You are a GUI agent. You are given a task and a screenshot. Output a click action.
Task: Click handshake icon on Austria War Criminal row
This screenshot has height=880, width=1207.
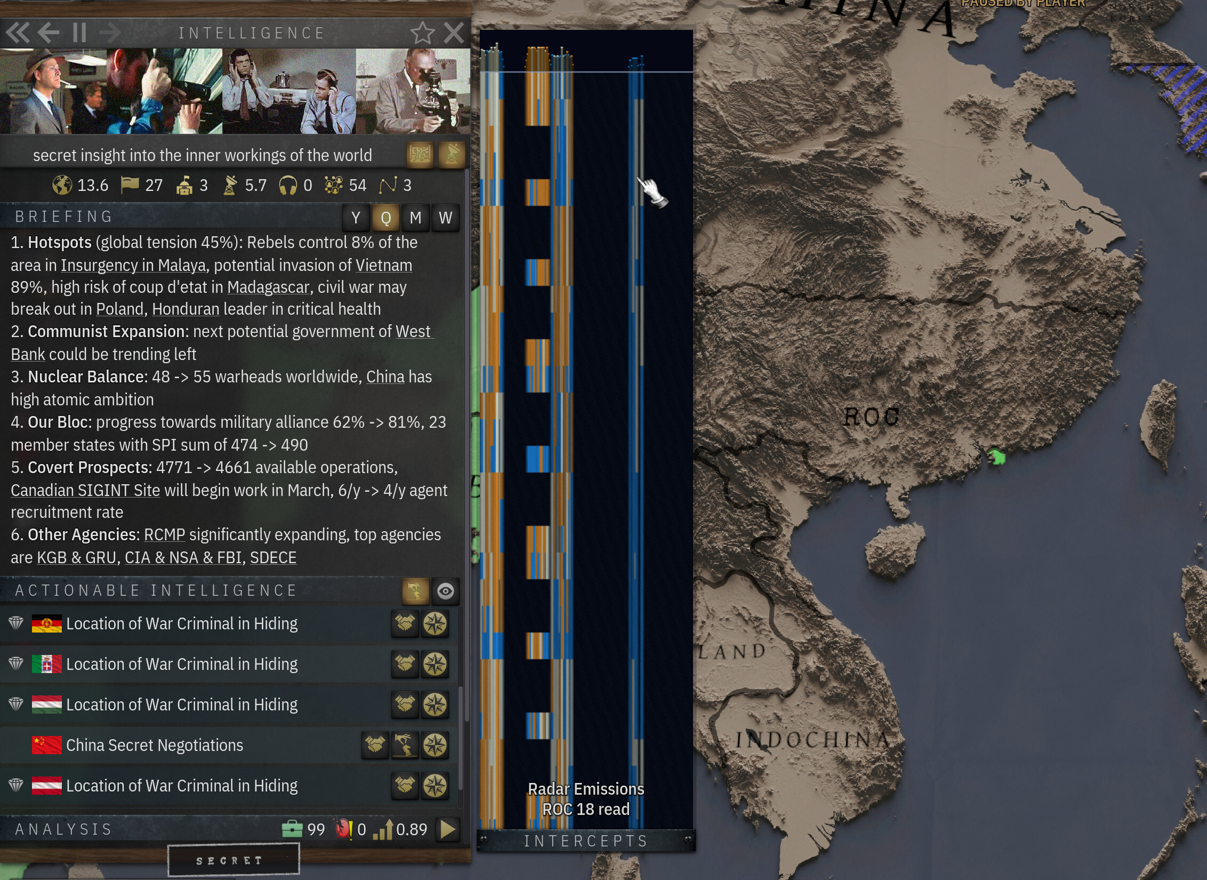click(405, 786)
